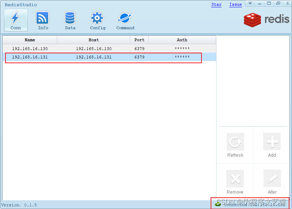292x209 pixels.
Task: Select the 192.168.16.130 name cell
Action: tap(30, 49)
